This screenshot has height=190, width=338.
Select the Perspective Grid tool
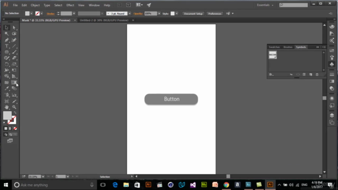[14, 76]
